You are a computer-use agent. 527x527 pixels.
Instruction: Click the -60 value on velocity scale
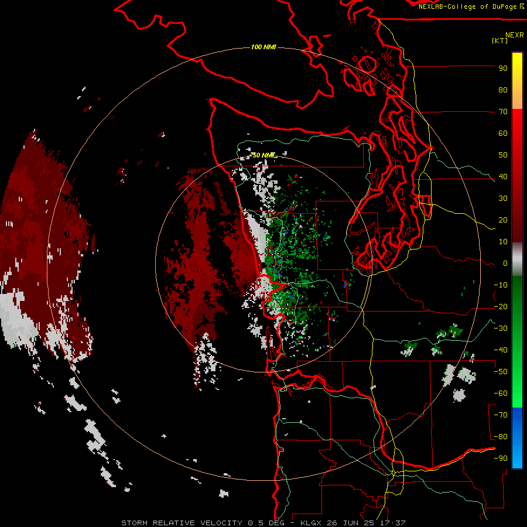(501, 393)
